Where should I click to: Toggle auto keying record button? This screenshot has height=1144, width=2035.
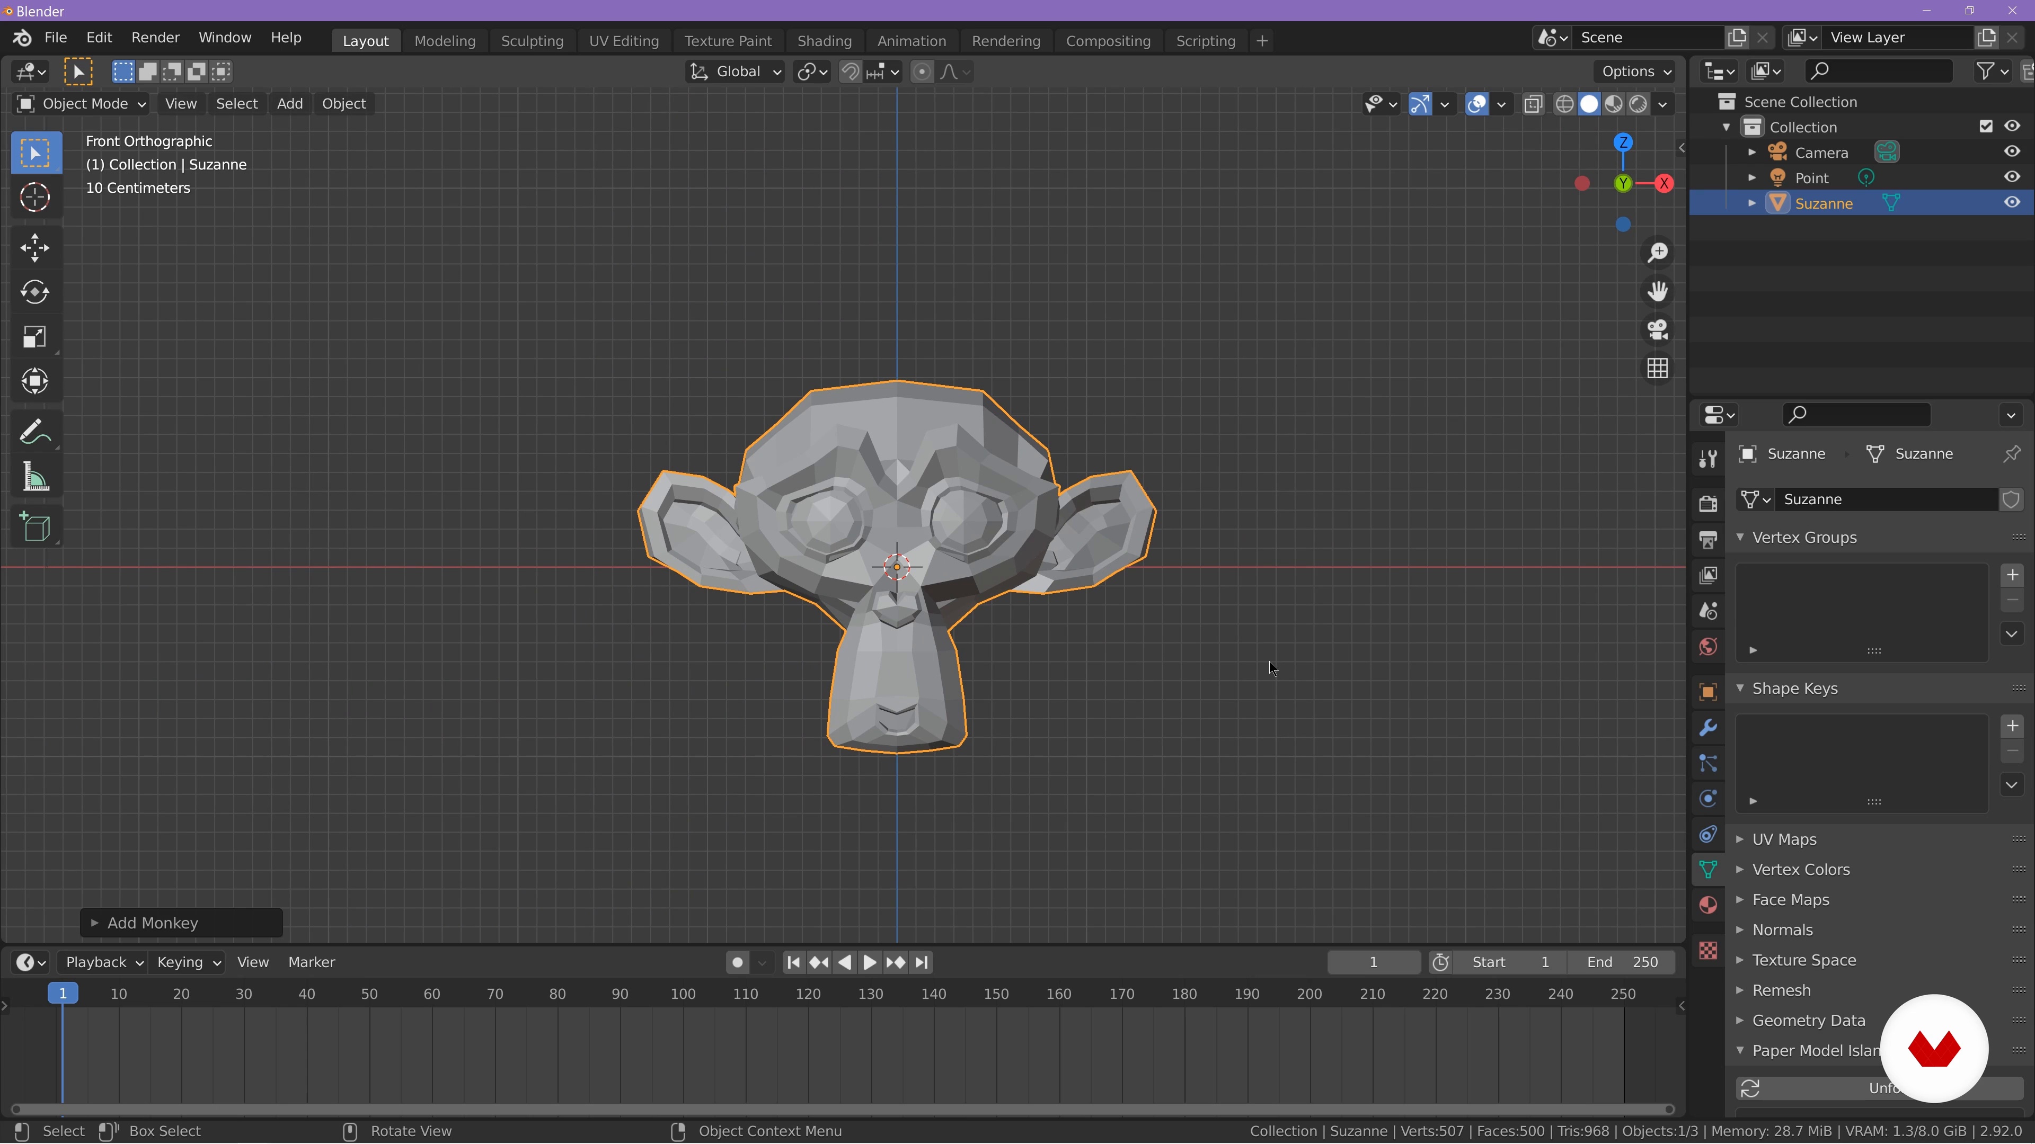click(x=737, y=962)
